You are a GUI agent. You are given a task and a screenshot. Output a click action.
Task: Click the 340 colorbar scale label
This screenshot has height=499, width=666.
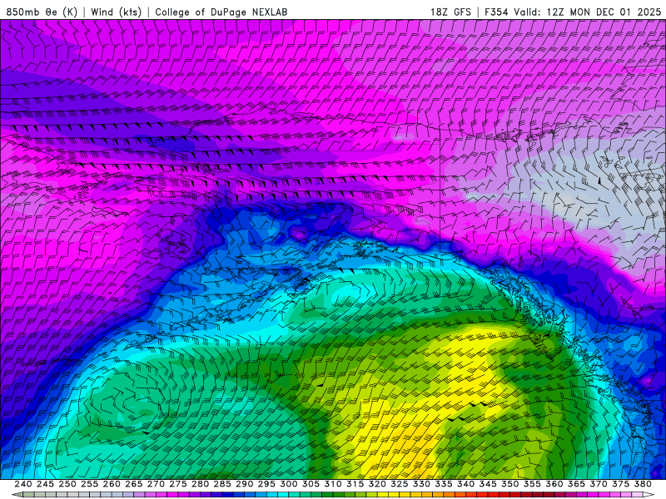(465, 484)
